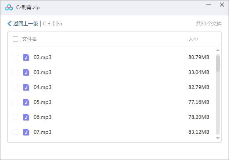
Task: Click the 大小 column header
Action: tap(193, 39)
